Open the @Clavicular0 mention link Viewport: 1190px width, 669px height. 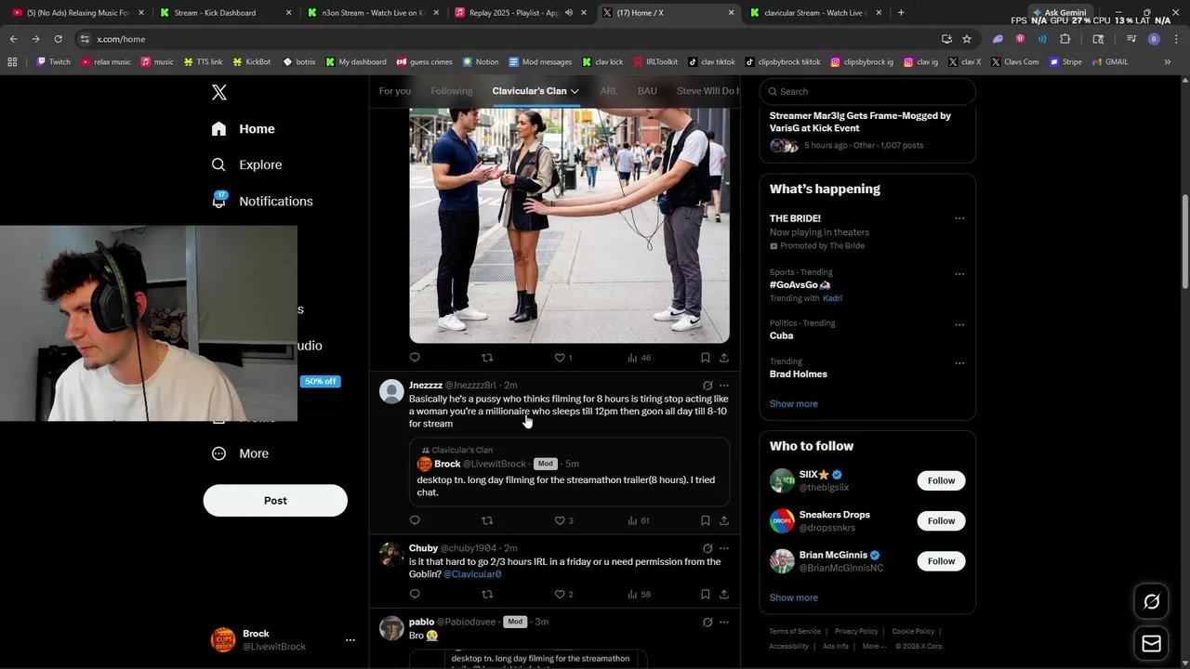point(472,574)
